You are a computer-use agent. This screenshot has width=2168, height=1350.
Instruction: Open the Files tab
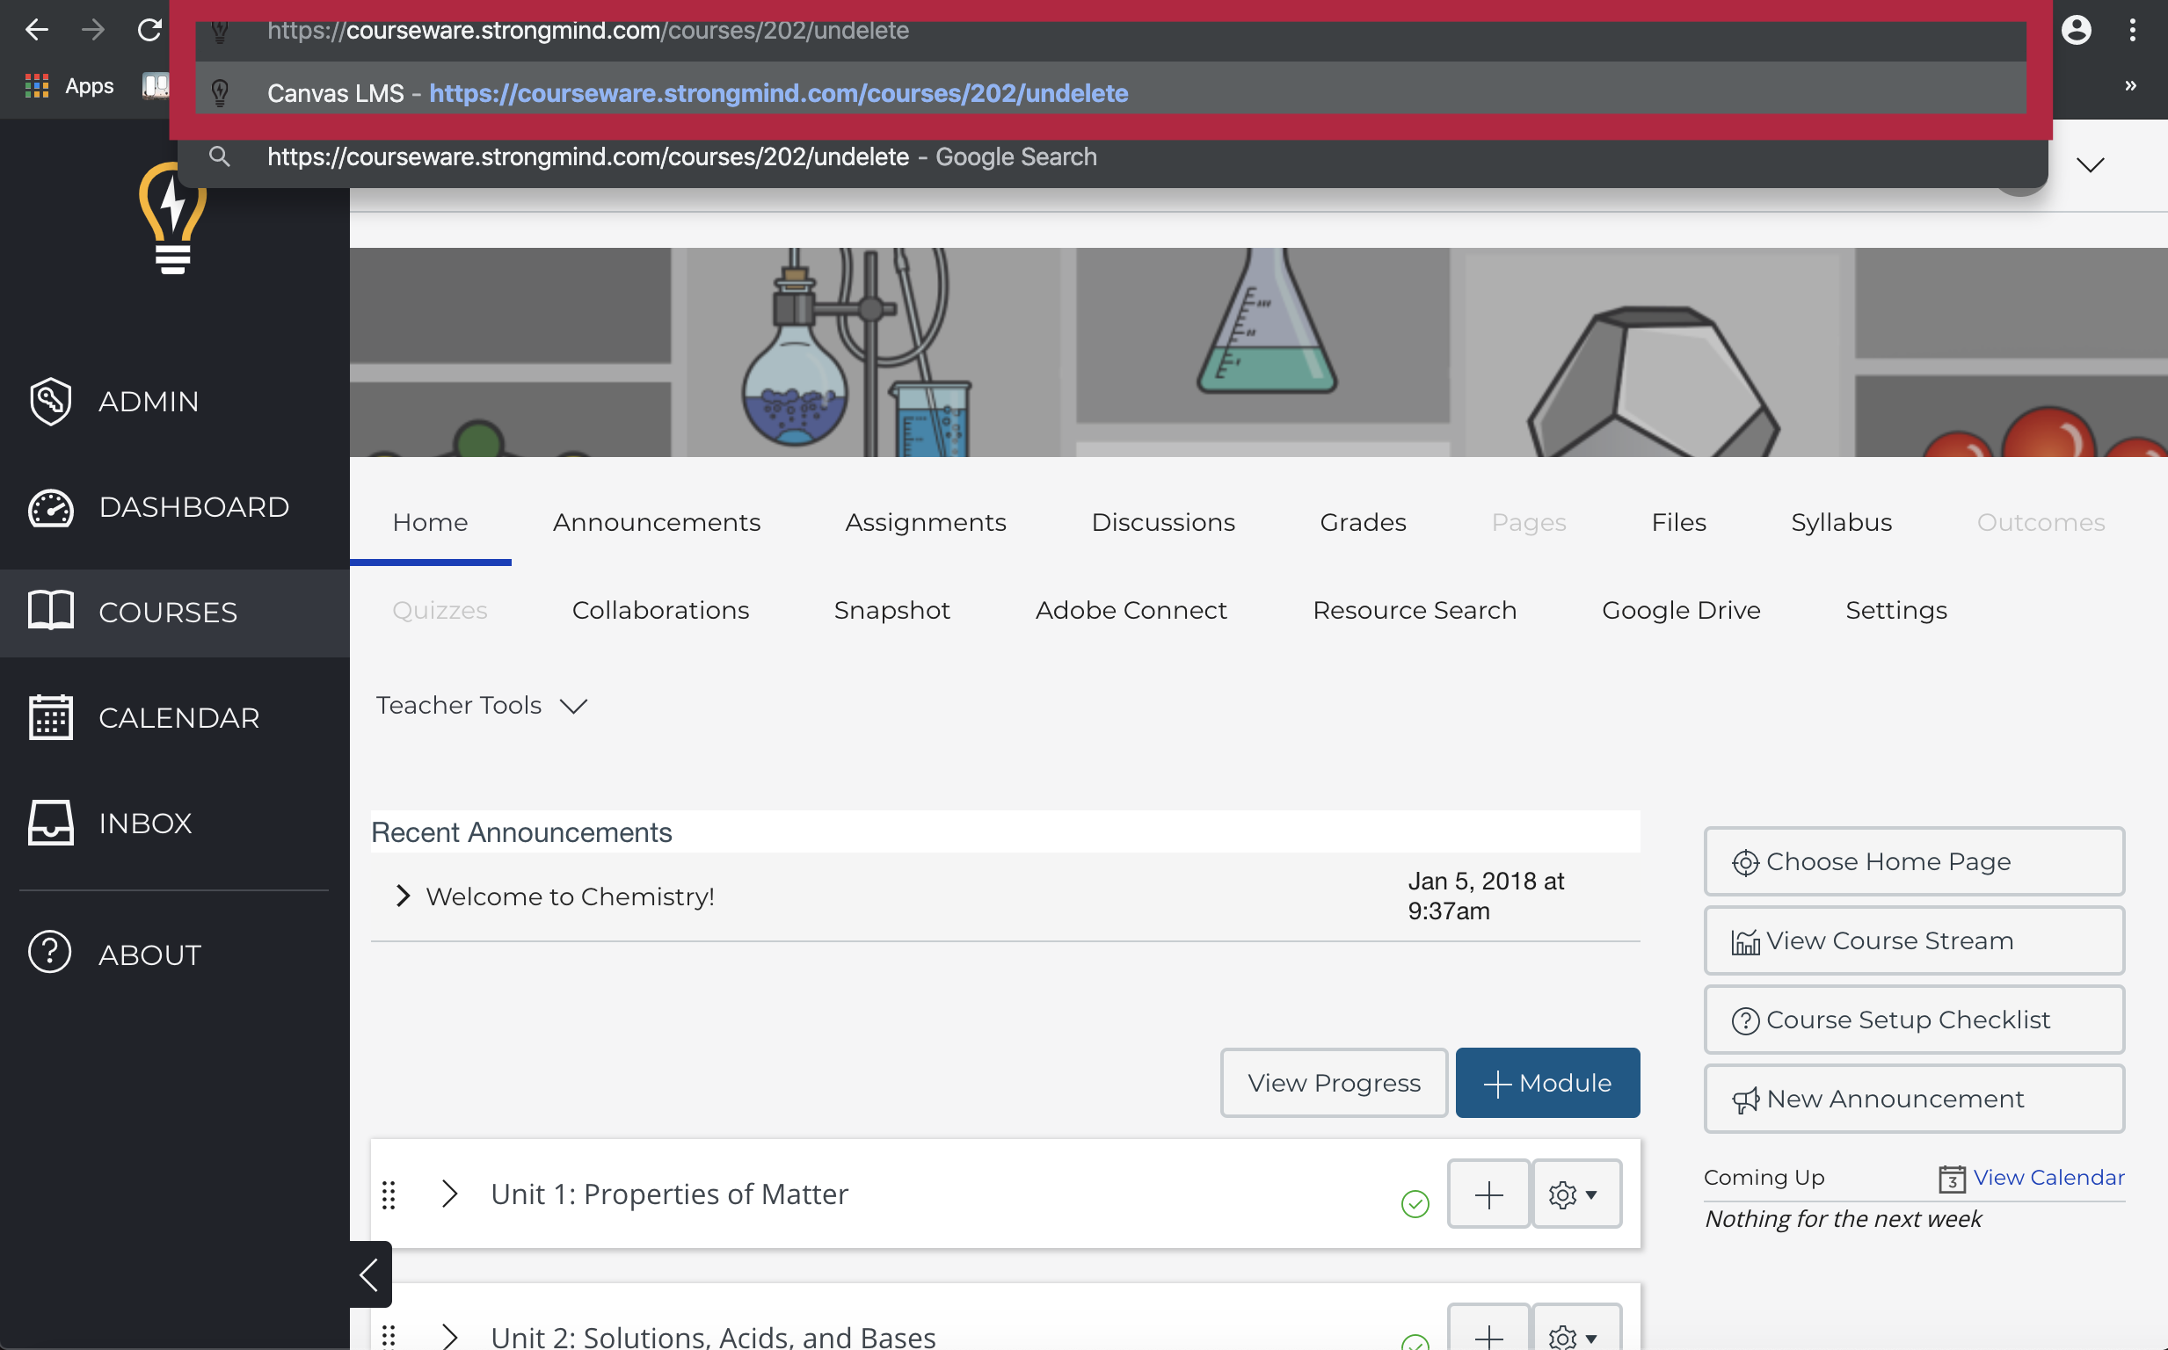(1678, 522)
